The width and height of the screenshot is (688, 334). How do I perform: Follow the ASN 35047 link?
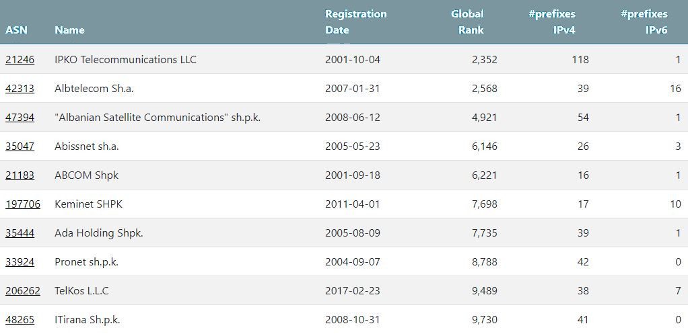pyautogui.click(x=20, y=147)
